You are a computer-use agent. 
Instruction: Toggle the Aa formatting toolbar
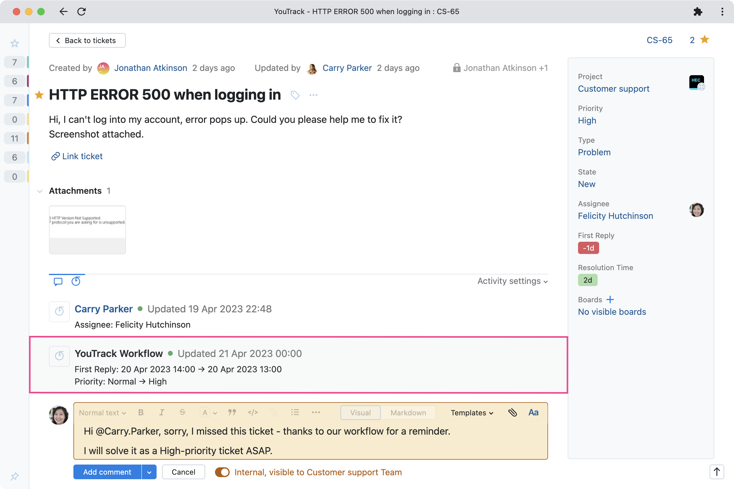pyautogui.click(x=533, y=413)
